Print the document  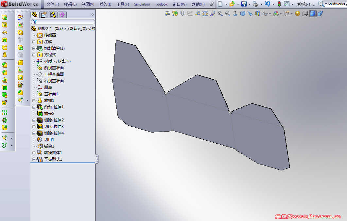point(256,4)
